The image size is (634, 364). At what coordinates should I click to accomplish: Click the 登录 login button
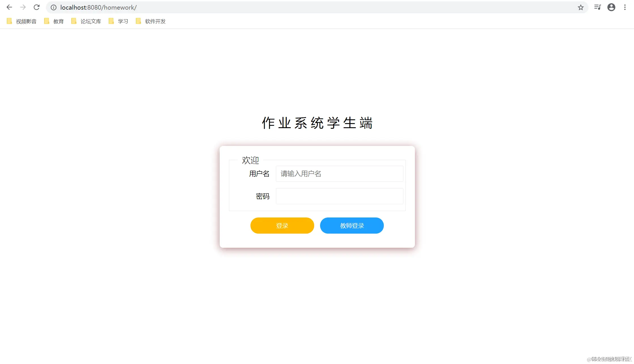click(282, 225)
